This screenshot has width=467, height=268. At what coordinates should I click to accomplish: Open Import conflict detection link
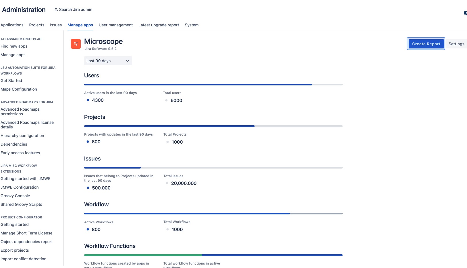tap(23, 259)
